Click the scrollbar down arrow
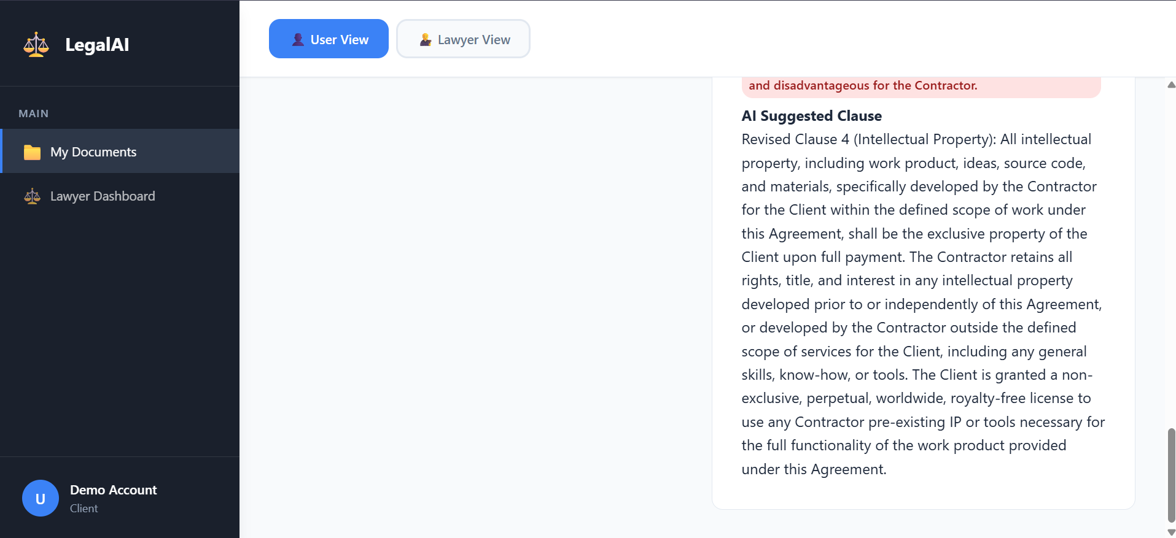 (1171, 532)
